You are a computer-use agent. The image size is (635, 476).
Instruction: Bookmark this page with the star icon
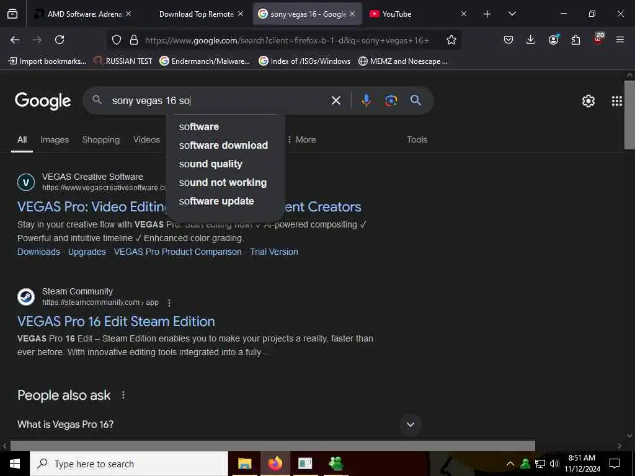(451, 40)
